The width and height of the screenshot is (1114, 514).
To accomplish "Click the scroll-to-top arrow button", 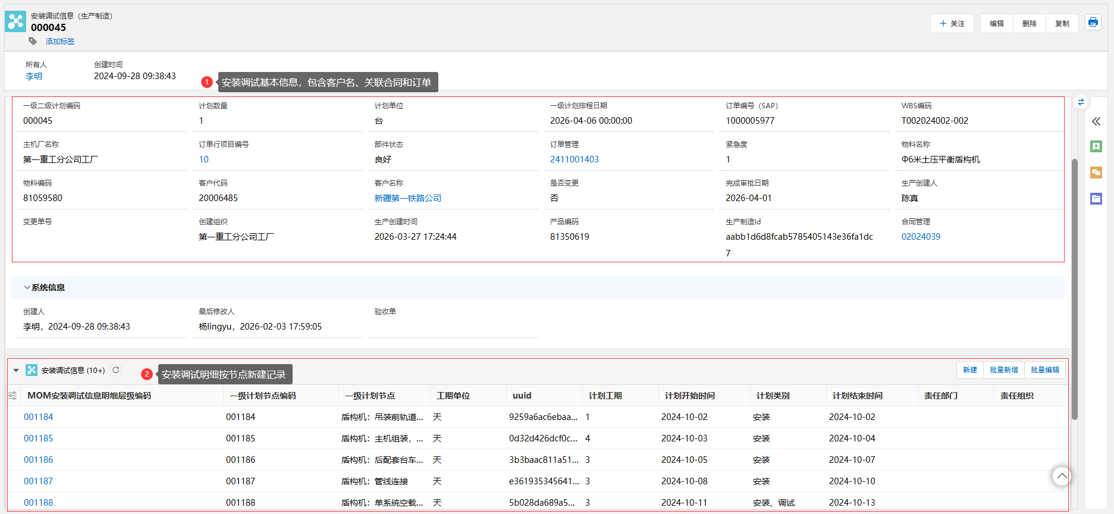I will tap(1062, 476).
